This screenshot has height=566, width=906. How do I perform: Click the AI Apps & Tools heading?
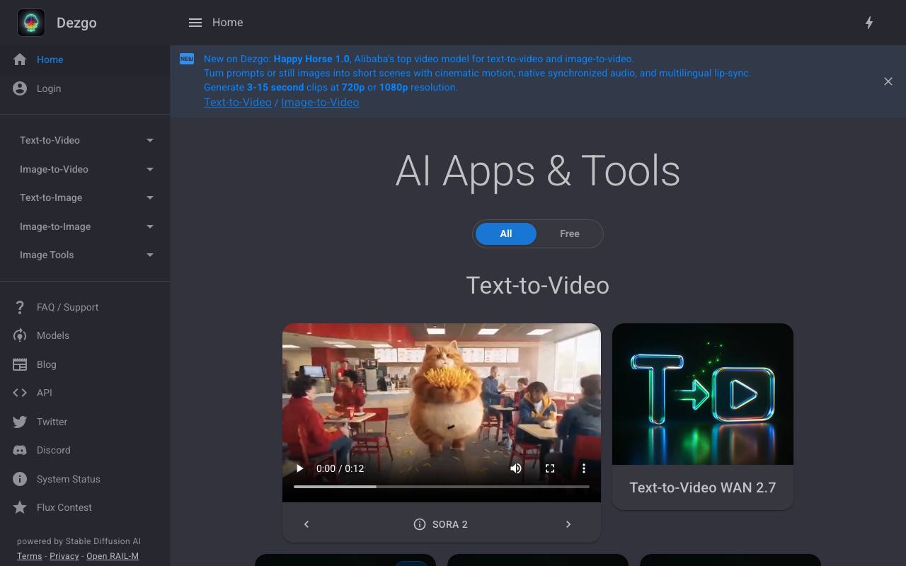pos(538,171)
